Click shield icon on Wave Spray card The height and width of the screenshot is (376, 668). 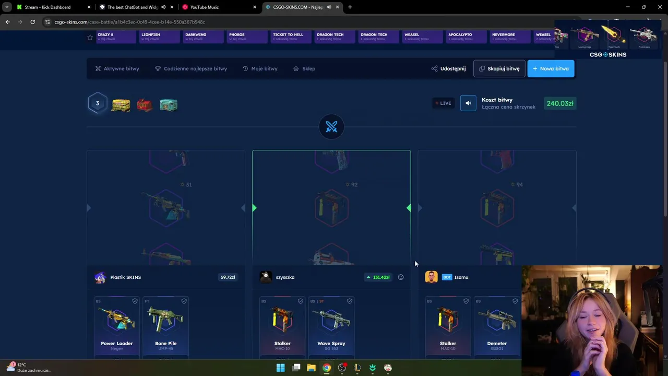[349, 301]
